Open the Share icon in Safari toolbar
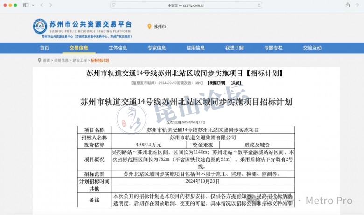This screenshot has width=364, height=215. coord(348,5)
